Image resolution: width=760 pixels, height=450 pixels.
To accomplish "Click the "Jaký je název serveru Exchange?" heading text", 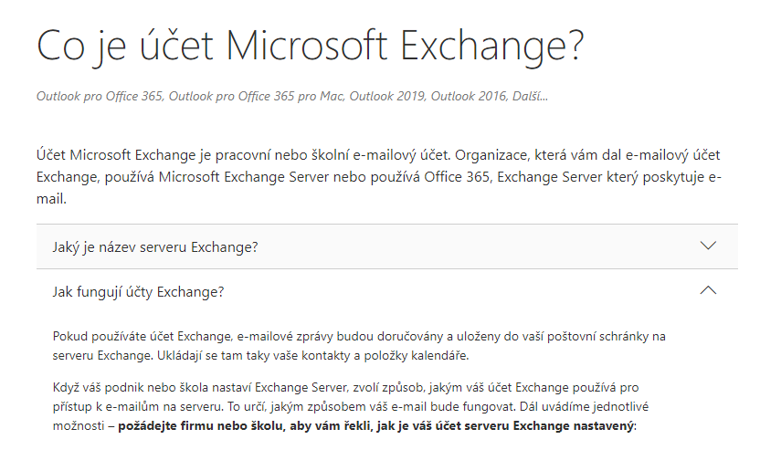I will pyautogui.click(x=155, y=247).
